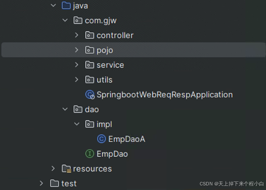Click the EmpDaoA class icon
This screenshot has width=266, height=190.
pyautogui.click(x=101, y=139)
